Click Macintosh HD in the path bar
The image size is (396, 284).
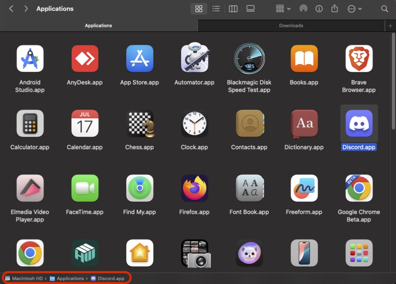click(24, 279)
